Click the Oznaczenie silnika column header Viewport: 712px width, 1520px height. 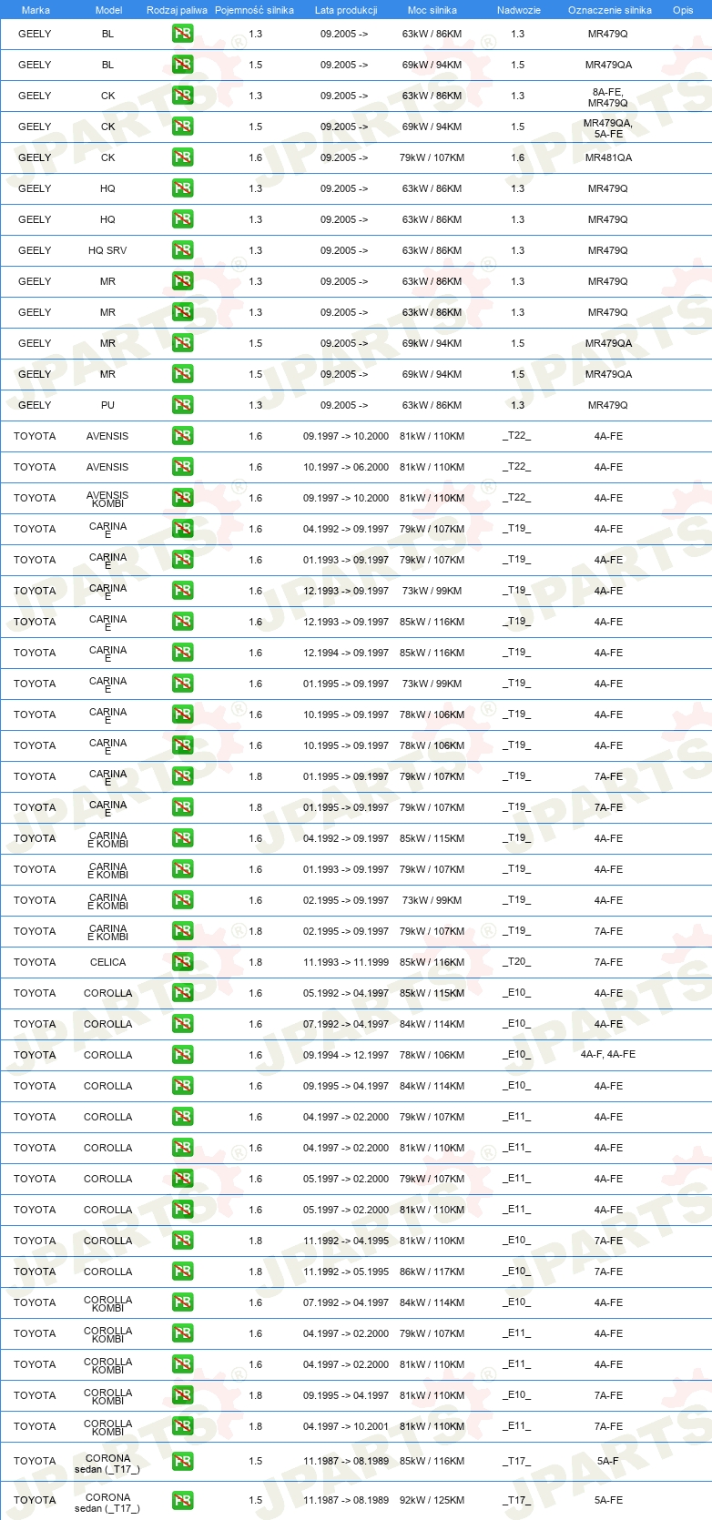(x=610, y=10)
